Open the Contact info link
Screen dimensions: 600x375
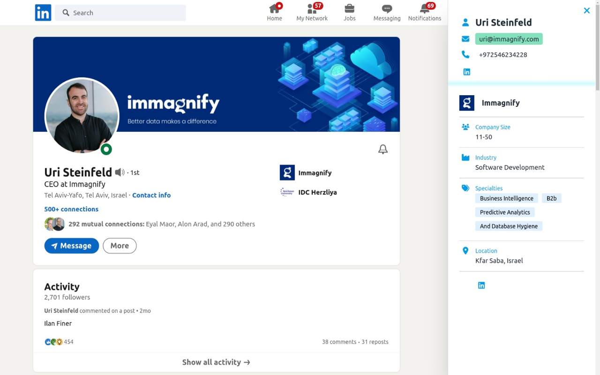151,195
